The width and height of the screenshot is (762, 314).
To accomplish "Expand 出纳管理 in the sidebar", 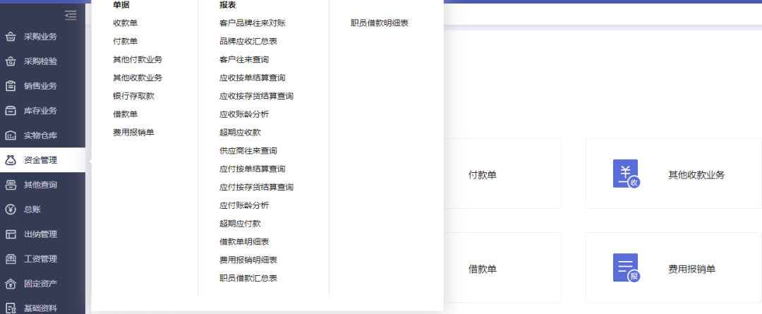I will [x=40, y=234].
